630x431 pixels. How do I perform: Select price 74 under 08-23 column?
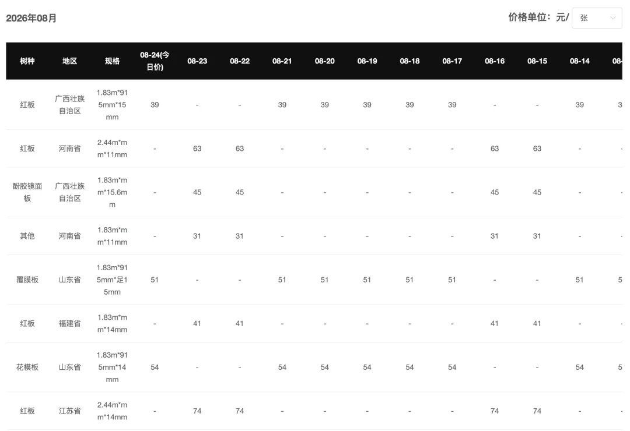[x=197, y=411]
